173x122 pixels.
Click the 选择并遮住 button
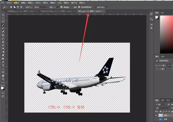(x=100, y=7)
